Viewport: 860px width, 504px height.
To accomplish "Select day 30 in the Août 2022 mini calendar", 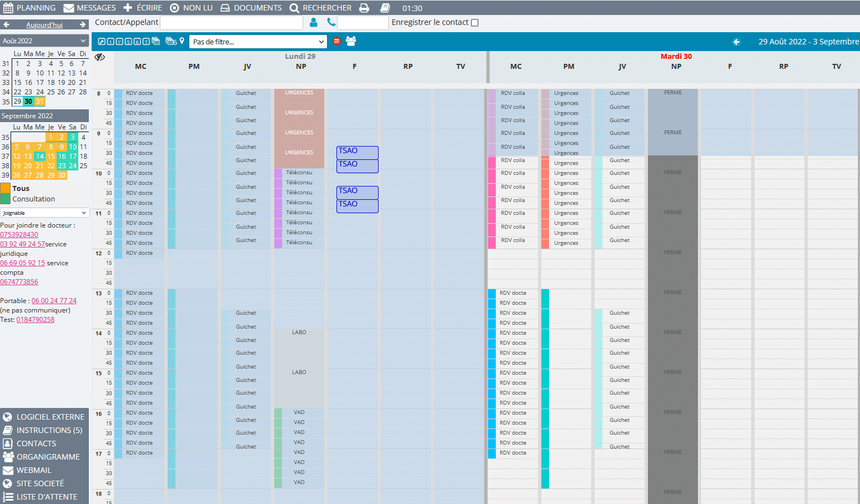I will 28,102.
